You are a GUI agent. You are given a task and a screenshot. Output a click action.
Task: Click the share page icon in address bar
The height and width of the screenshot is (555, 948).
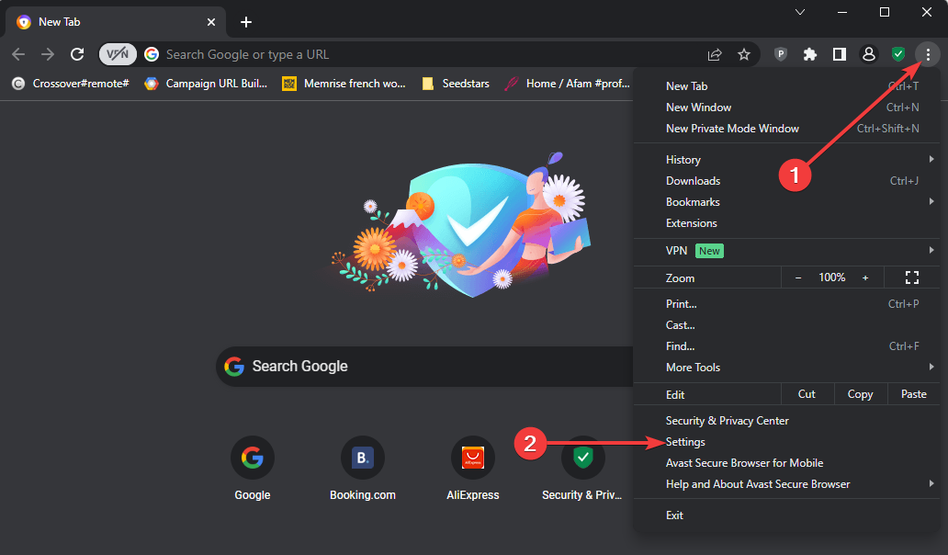715,54
